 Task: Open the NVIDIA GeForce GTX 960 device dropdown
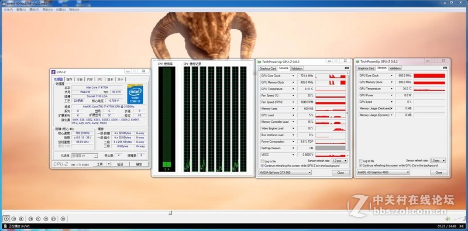tap(285, 173)
